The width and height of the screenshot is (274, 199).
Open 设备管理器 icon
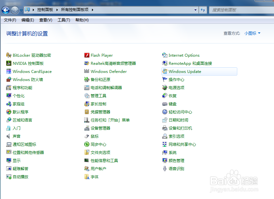87,128
